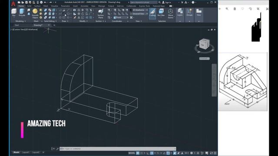Screen dimensions: 278x156
Task: Open the Visualize ribbon tab
Action: tap(54, 6)
